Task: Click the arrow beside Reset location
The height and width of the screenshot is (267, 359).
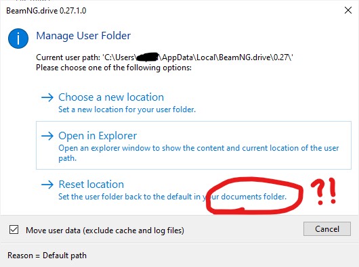Action: (47, 185)
